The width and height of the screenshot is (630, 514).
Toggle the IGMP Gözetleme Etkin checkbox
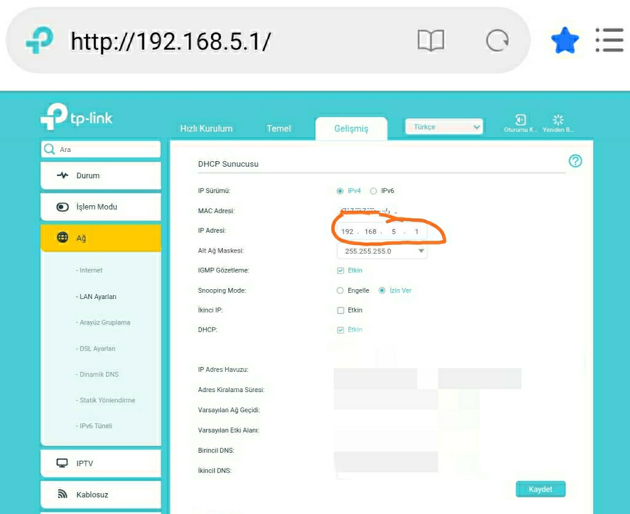340,270
